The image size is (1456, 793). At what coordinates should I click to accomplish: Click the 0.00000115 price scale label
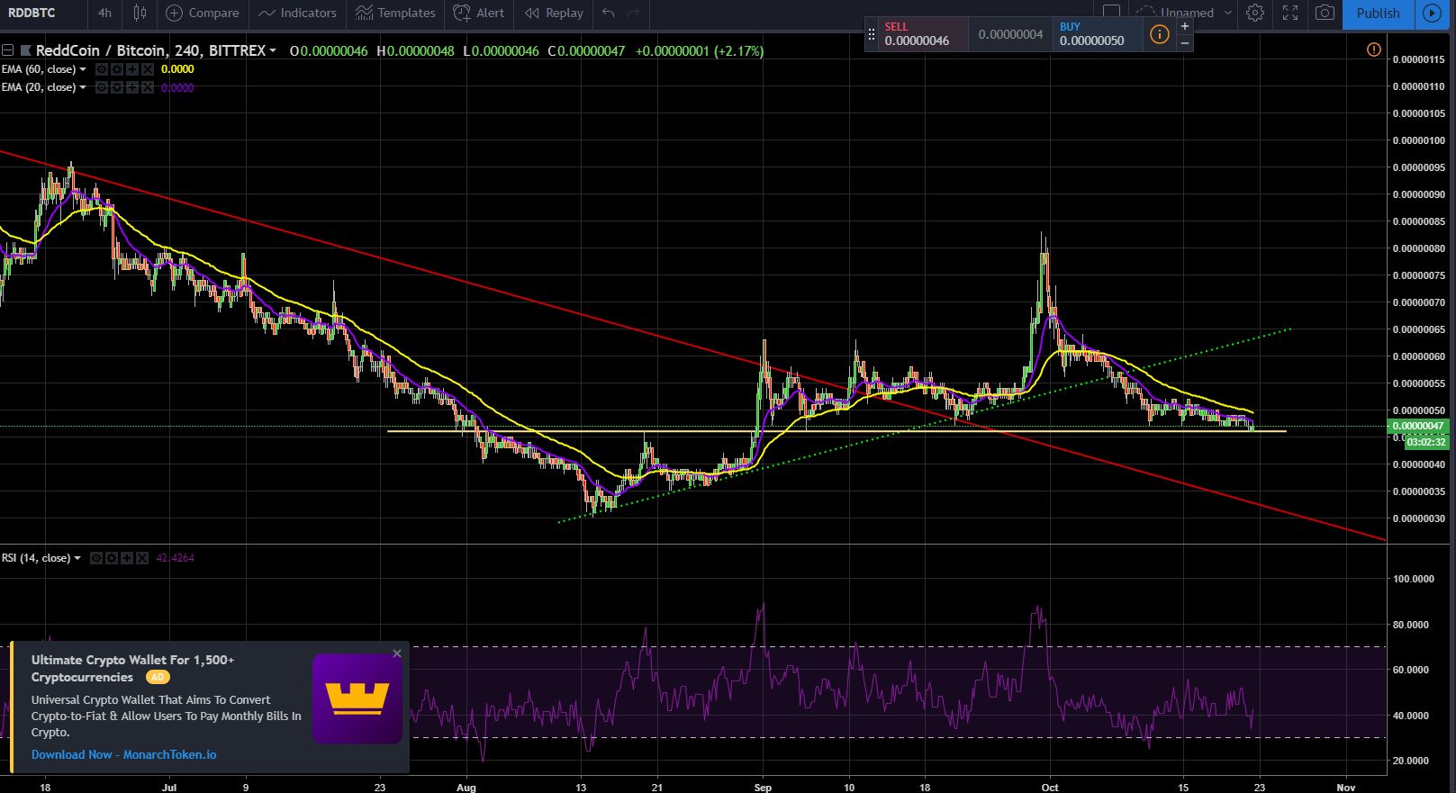[x=1418, y=59]
